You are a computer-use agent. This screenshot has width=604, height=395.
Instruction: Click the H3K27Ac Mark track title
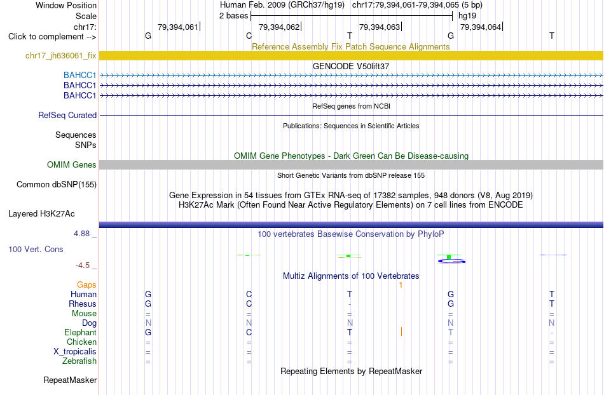[350, 204]
